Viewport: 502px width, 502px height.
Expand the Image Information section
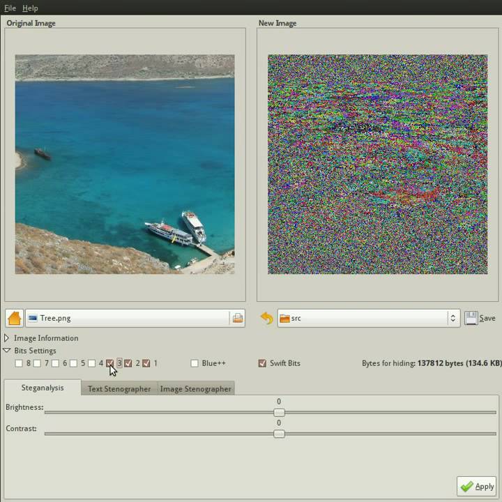pos(6,337)
